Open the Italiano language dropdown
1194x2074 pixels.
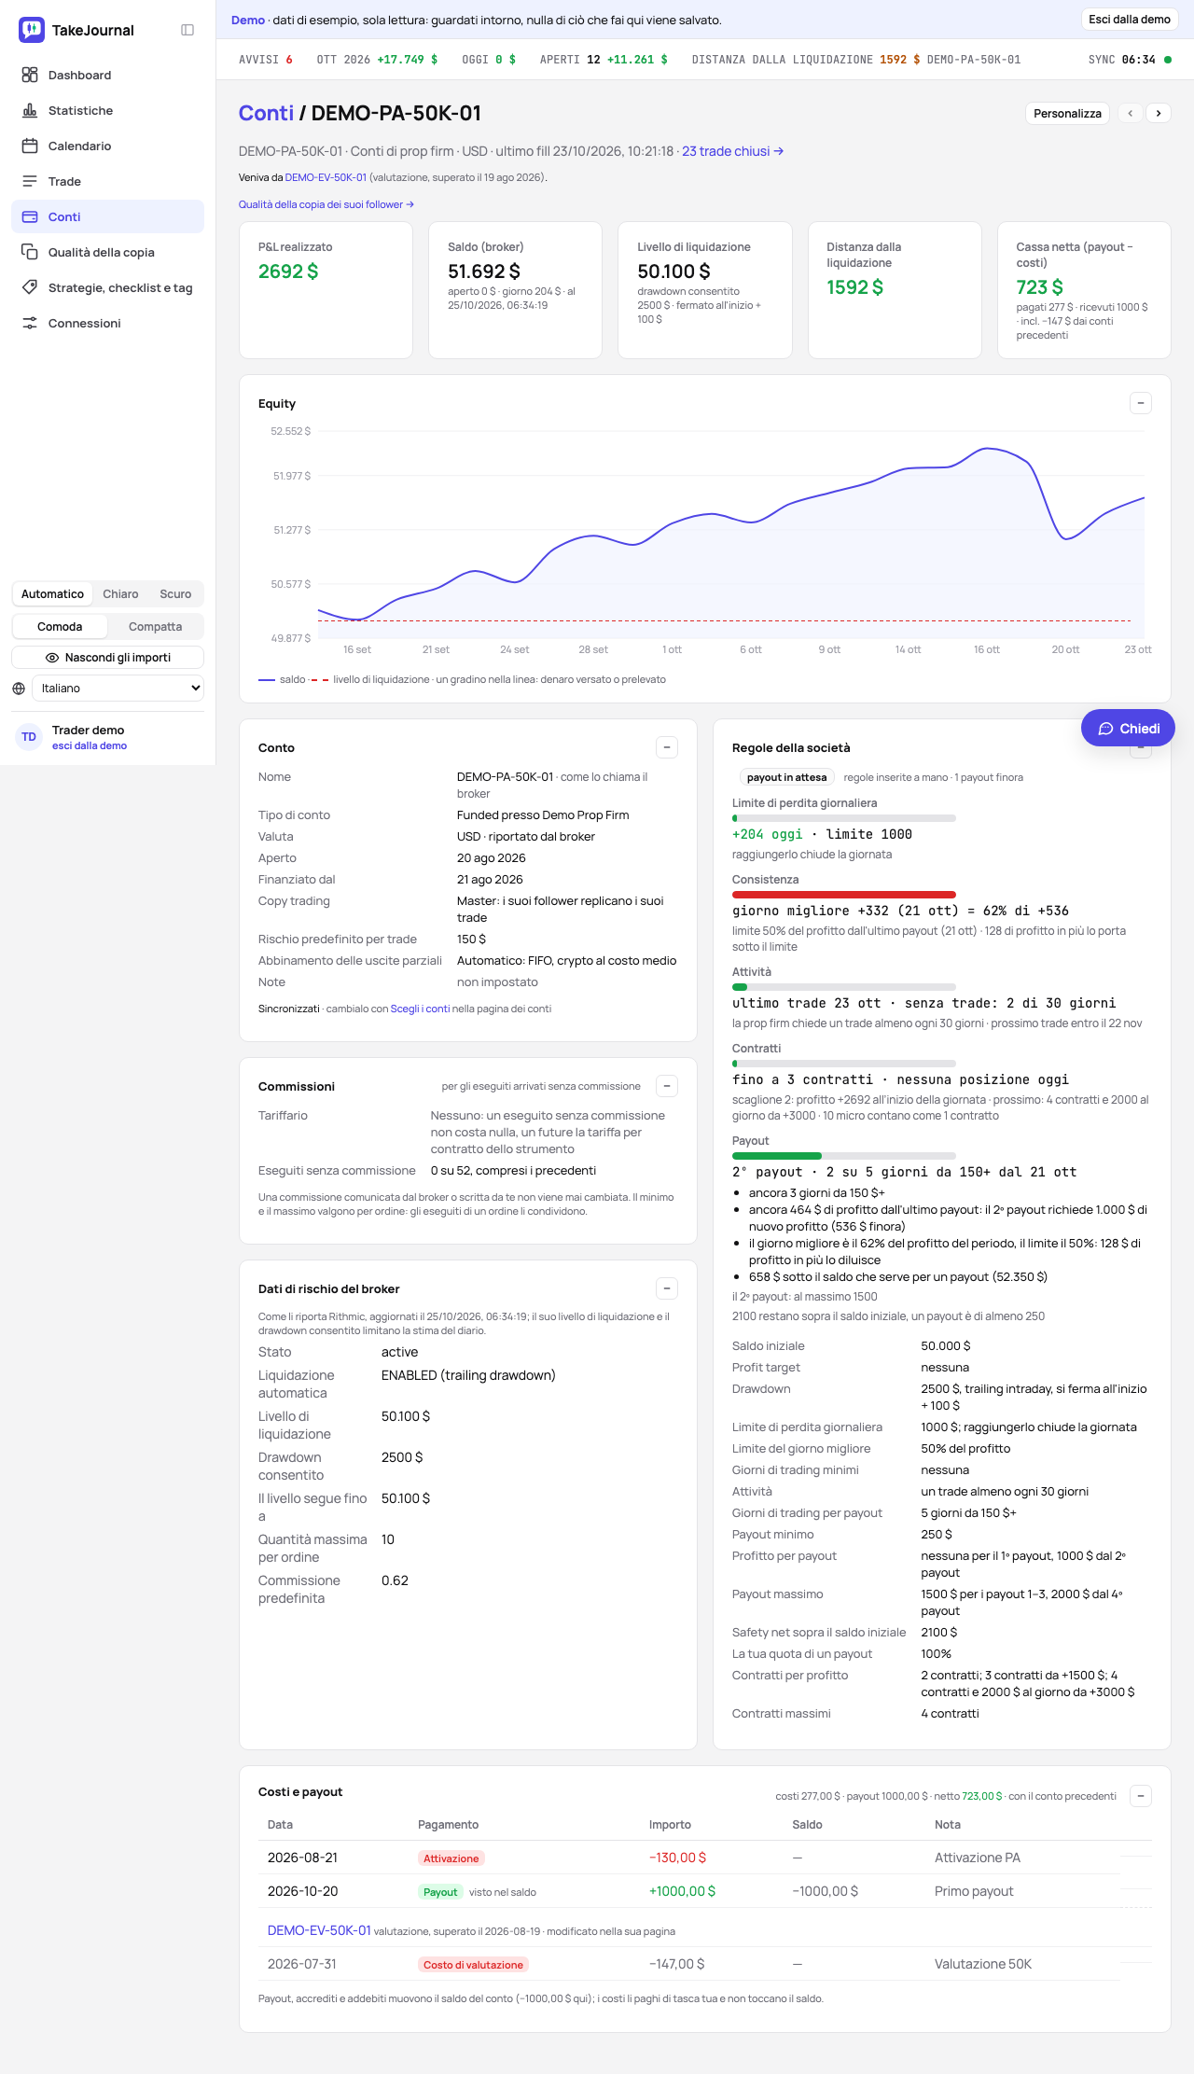pos(118,688)
